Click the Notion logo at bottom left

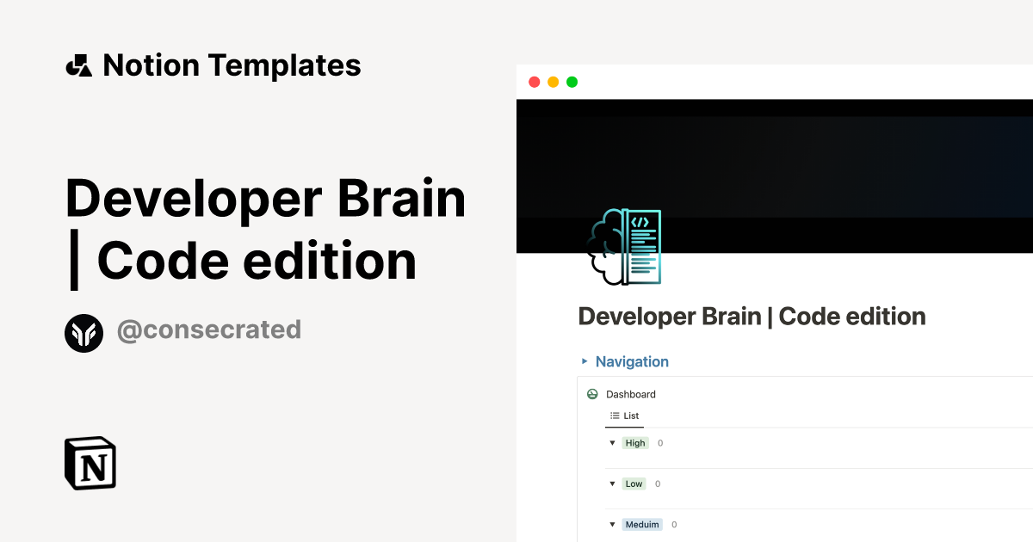tap(90, 463)
